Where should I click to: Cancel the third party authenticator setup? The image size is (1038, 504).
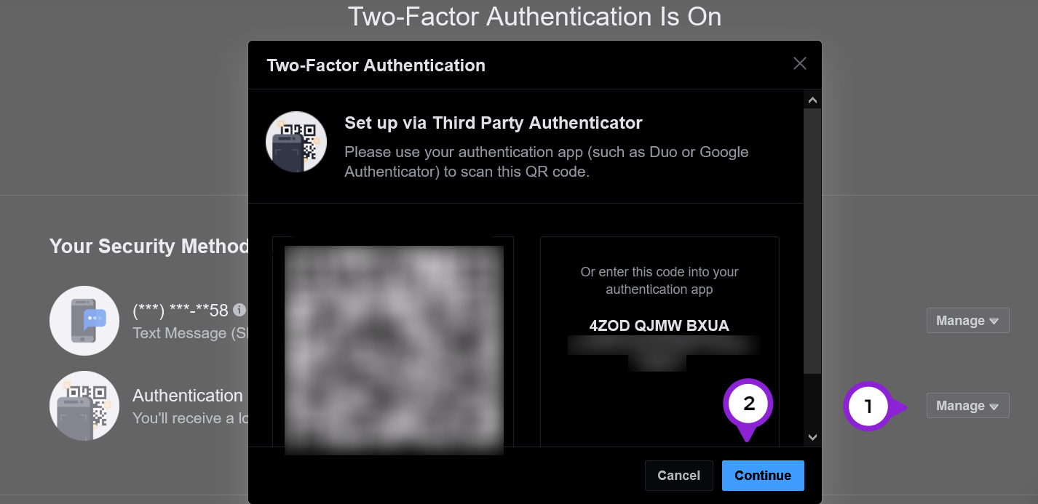(x=678, y=475)
